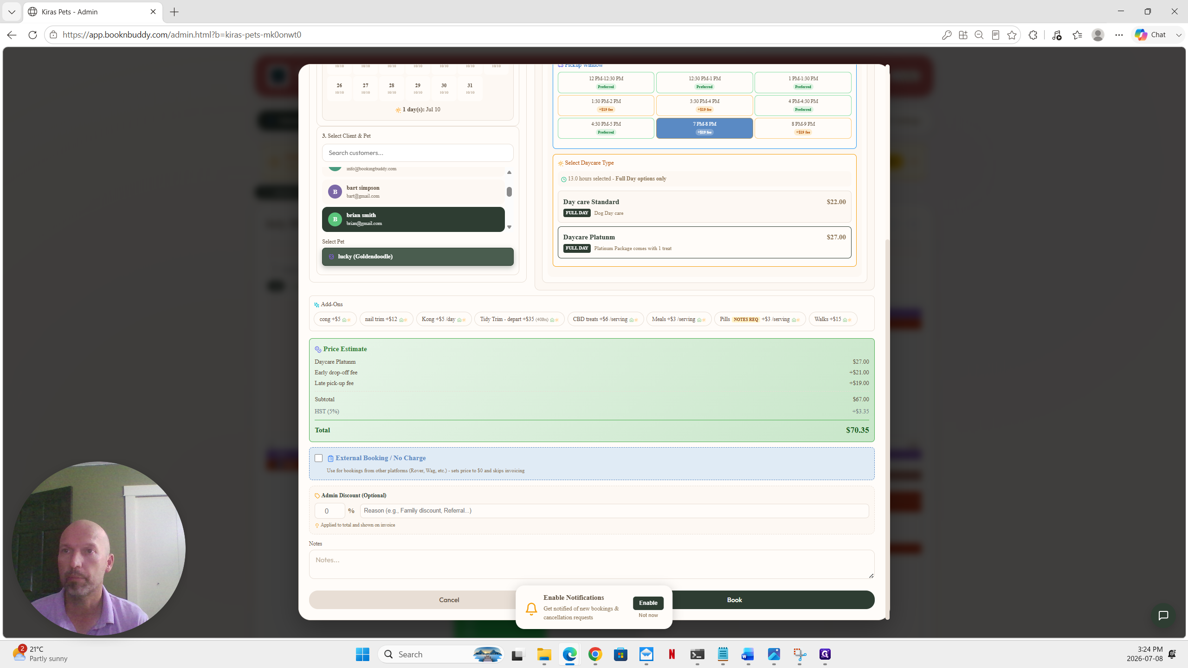Toggle the Kong +$5 /day add-on
This screenshot has height=668, width=1188.
(444, 319)
